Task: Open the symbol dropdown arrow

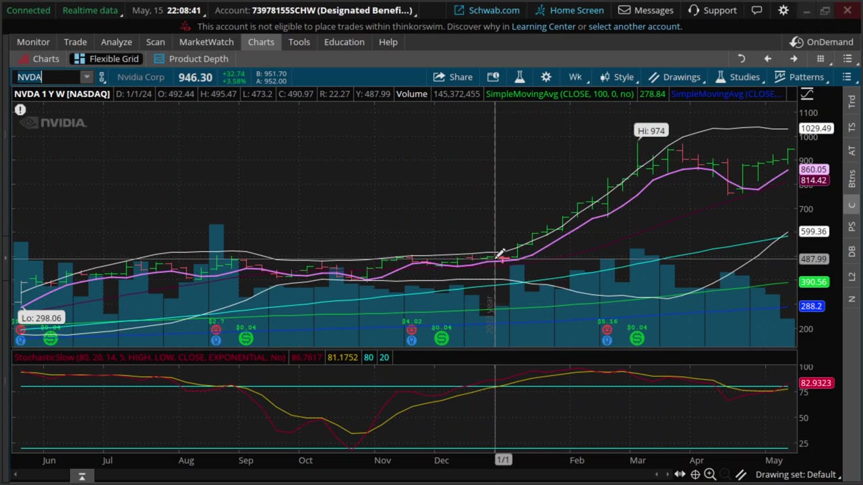Action: coord(86,77)
